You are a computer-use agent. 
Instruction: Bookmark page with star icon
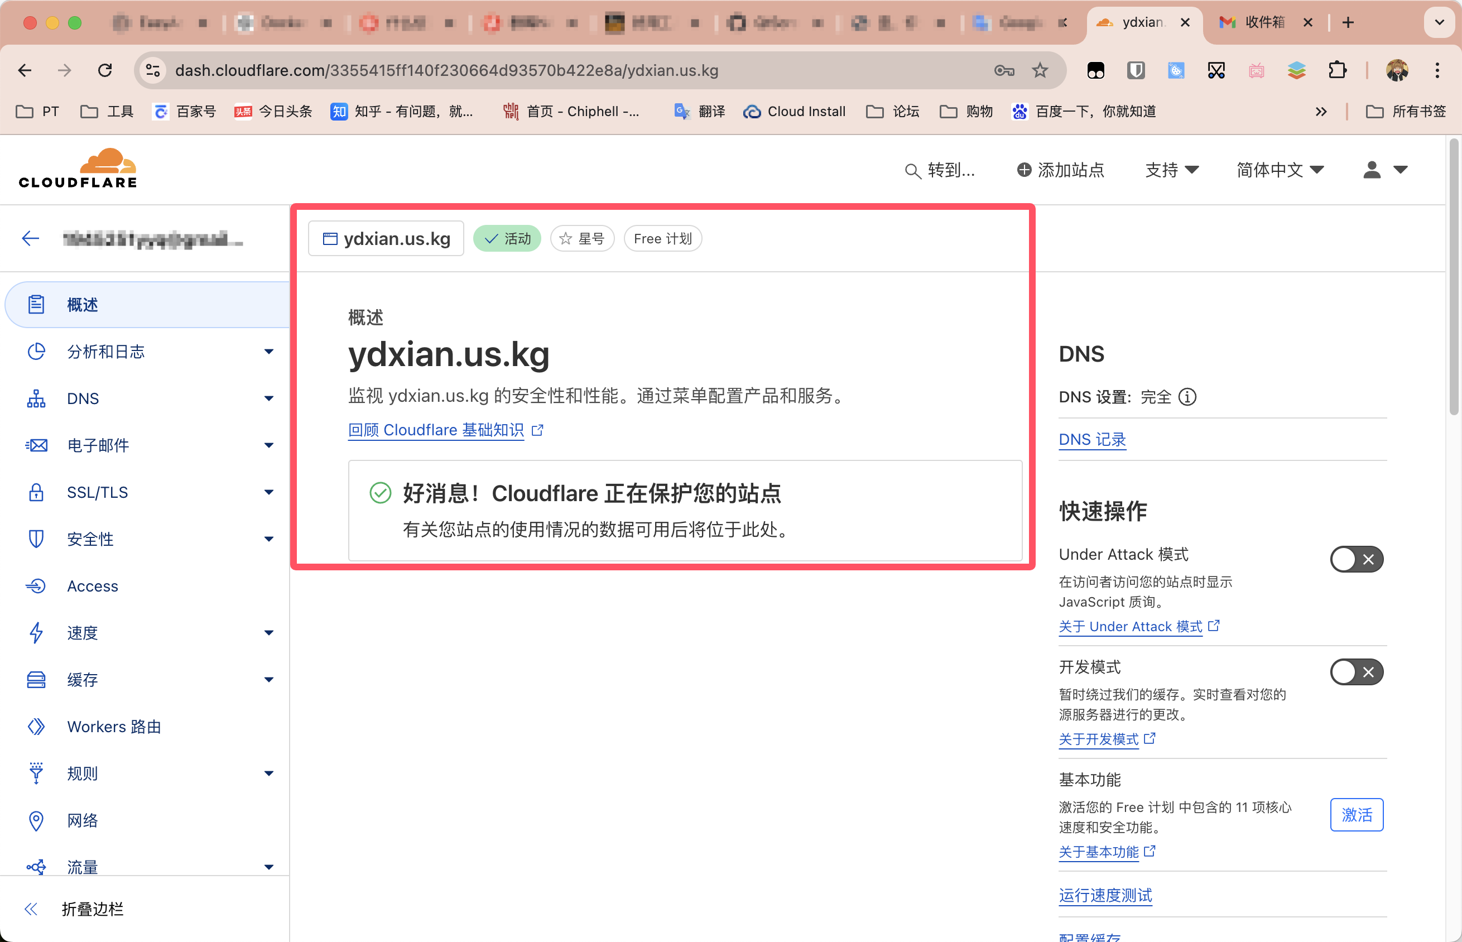pos(1040,70)
